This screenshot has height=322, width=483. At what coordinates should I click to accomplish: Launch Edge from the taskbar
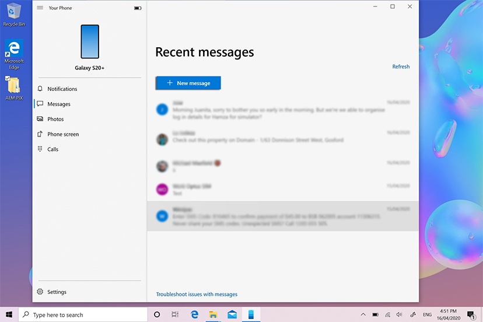pyautogui.click(x=194, y=314)
